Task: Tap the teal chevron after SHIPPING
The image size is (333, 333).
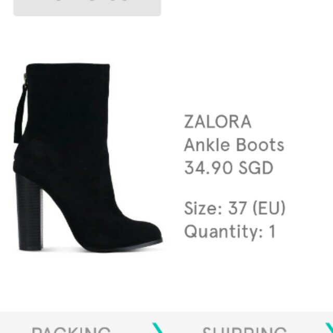Action: point(329,328)
